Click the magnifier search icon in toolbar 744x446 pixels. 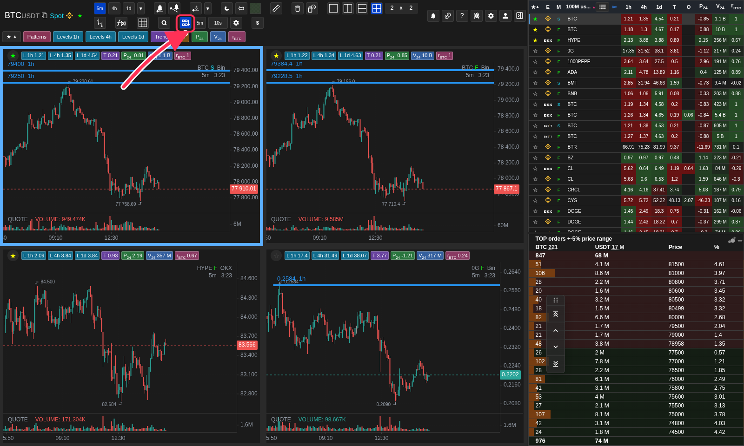pos(164,23)
